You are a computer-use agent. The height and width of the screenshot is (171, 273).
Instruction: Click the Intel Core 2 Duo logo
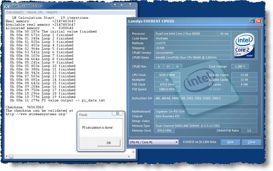[244, 45]
